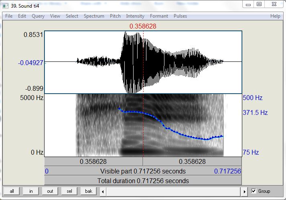Viewport: 286px width, 200px height.
Task: Click the 'bak' zoom back button
Action: pyautogui.click(x=89, y=191)
